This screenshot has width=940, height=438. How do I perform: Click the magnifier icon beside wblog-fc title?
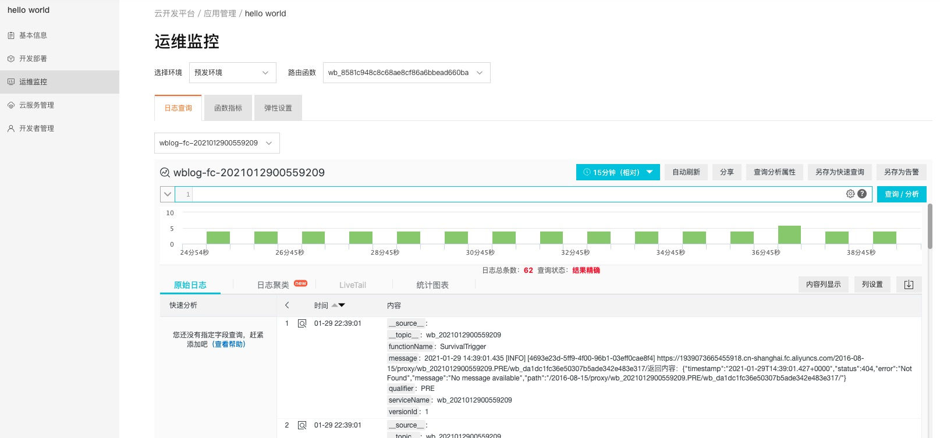tap(165, 173)
